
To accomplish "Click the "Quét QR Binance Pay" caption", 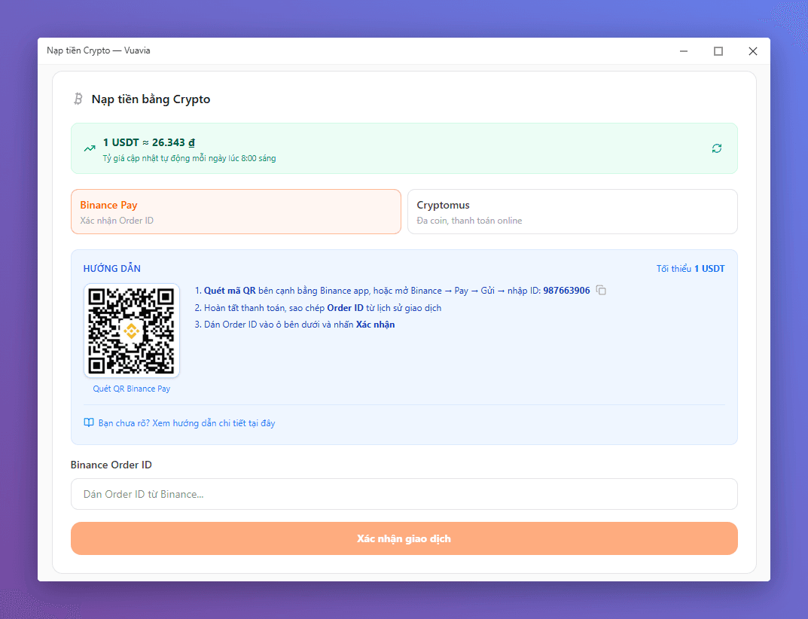I will point(132,389).
